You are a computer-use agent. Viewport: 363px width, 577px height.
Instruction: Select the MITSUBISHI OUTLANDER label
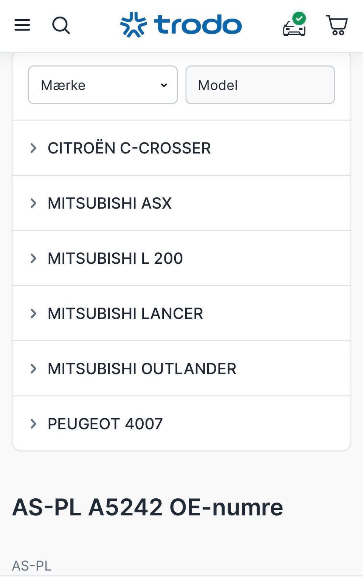click(142, 369)
